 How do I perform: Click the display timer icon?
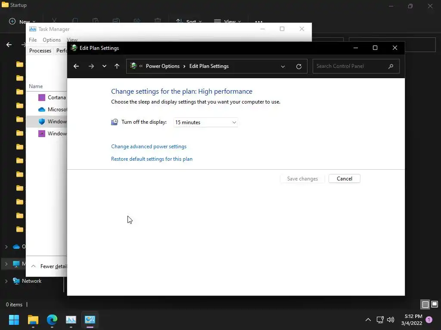tap(115, 122)
